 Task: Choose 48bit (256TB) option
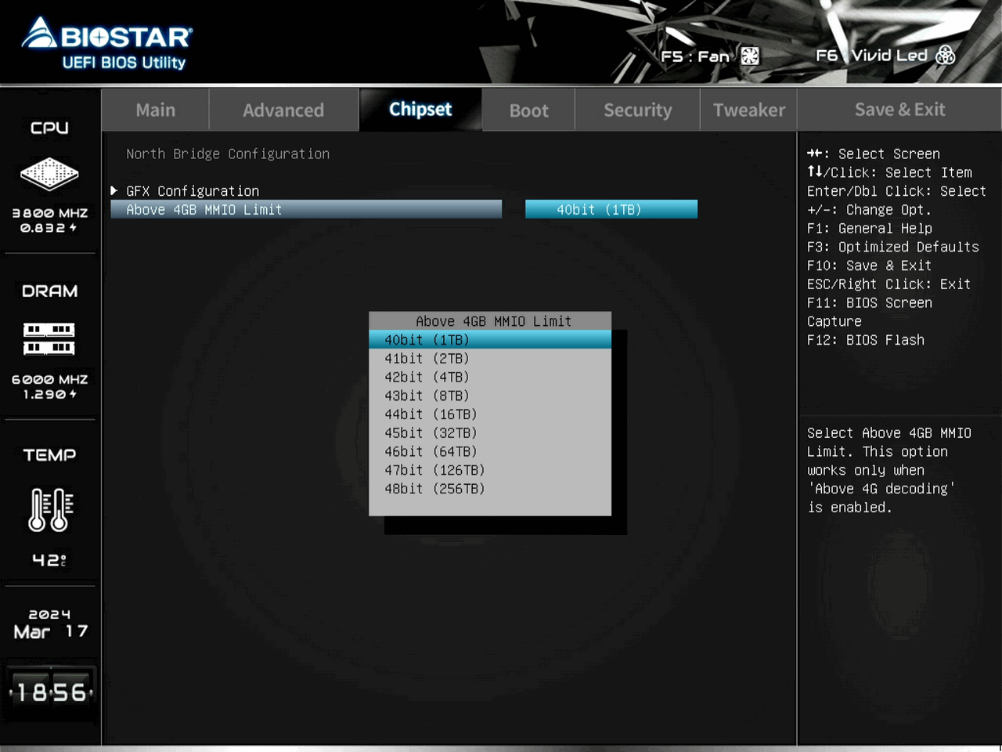click(490, 489)
